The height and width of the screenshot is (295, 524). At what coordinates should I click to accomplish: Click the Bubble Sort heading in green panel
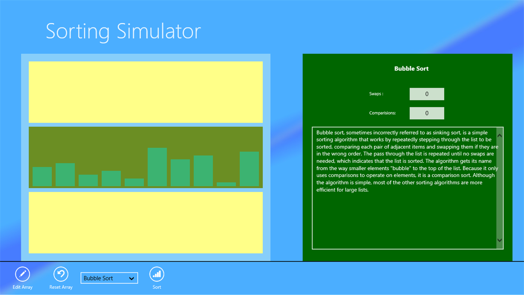coord(411,69)
